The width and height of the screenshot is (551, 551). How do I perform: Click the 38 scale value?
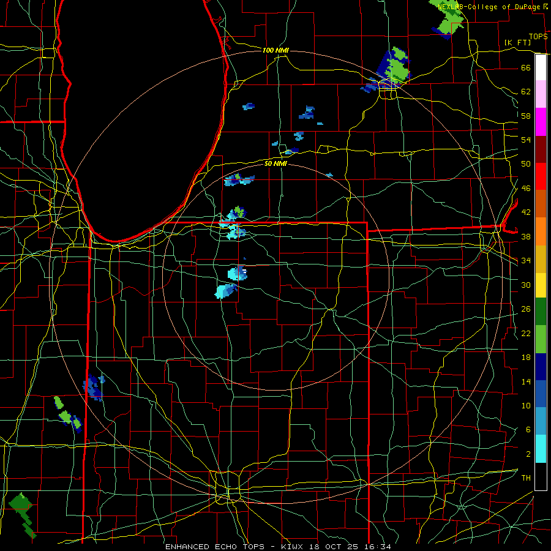(x=526, y=236)
